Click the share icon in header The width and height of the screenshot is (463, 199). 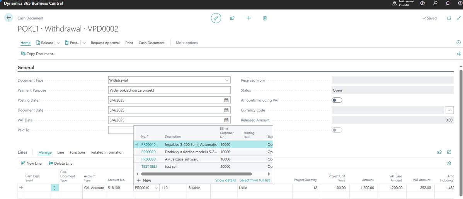tap(232, 18)
